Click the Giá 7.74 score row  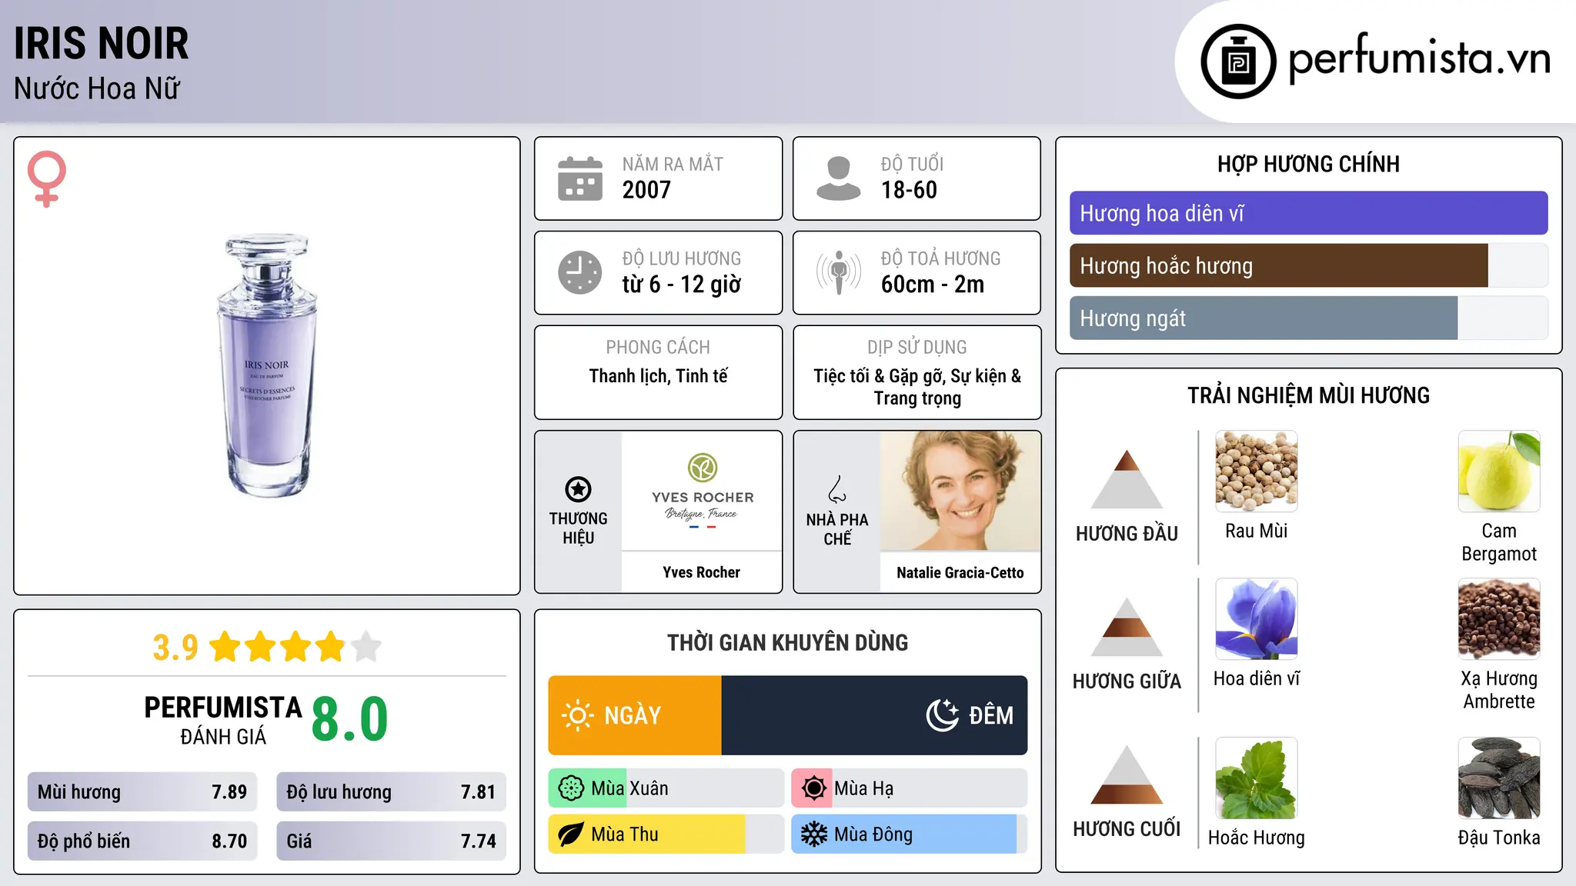391,841
